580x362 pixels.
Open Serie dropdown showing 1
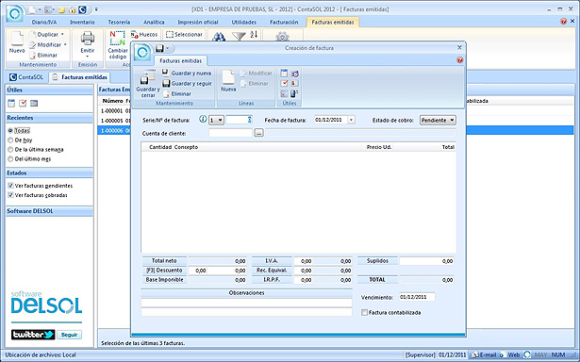(x=216, y=120)
